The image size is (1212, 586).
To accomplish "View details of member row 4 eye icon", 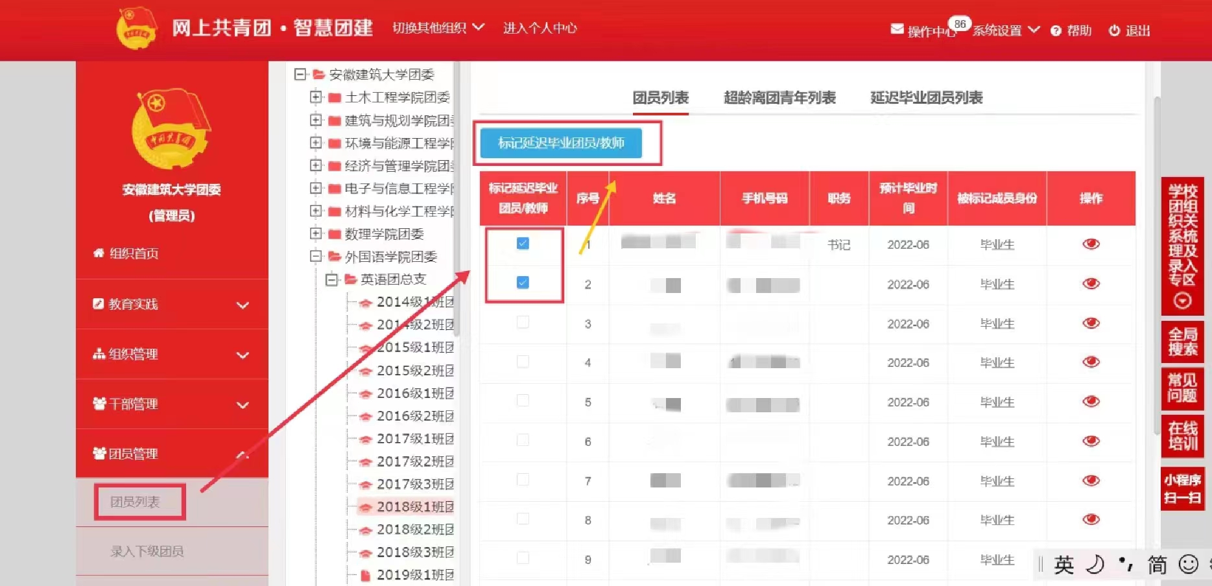I will point(1091,362).
